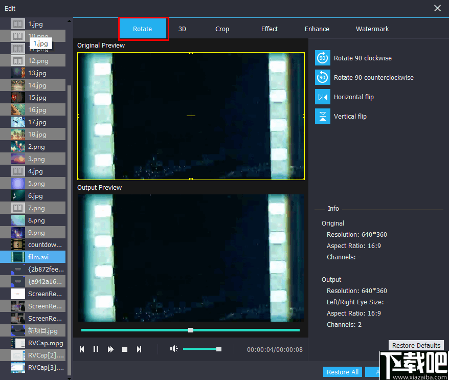The image size is (449, 380).
Task: Click the Restore Defaults button
Action: (x=416, y=345)
